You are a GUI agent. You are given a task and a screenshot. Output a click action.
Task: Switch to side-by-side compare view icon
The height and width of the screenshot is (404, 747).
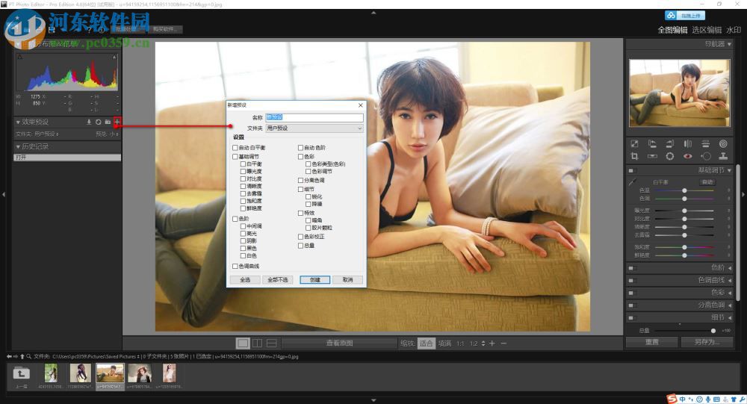click(x=257, y=343)
